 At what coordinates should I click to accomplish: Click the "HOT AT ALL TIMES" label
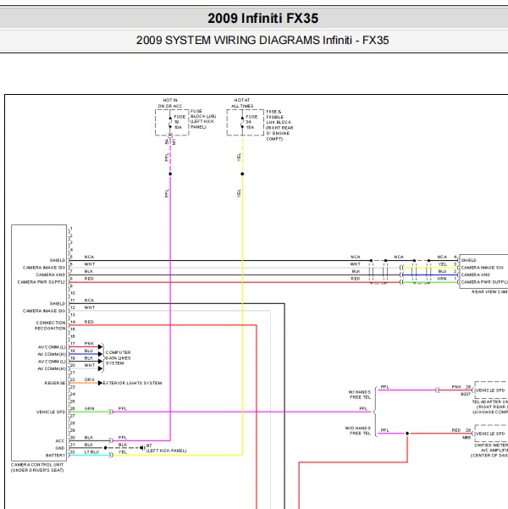point(242,103)
